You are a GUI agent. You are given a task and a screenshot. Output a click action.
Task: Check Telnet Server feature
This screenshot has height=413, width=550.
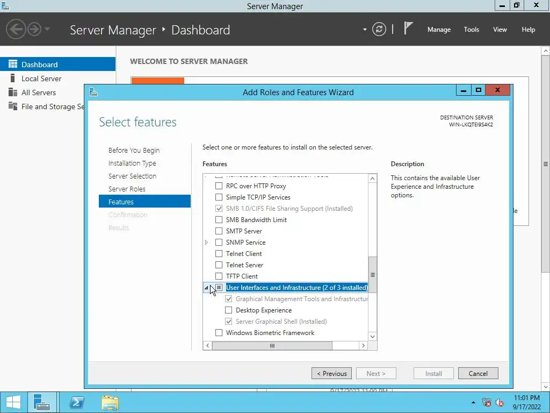point(219,265)
